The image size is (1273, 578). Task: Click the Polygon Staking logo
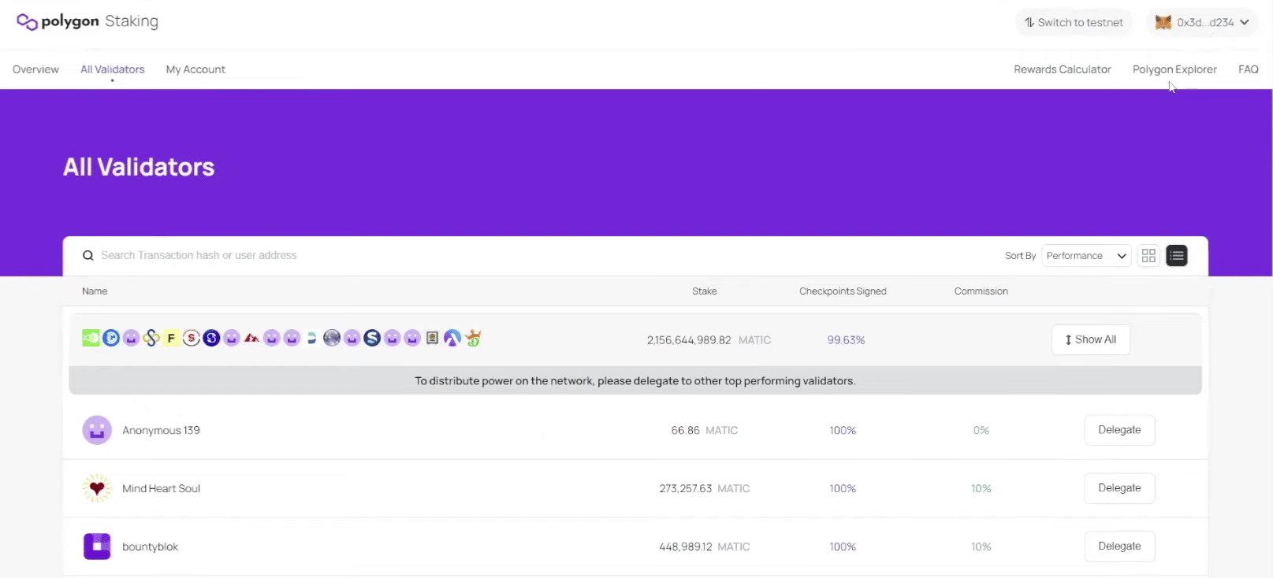[x=87, y=21]
